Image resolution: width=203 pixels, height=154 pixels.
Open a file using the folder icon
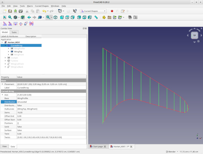coord(10,11)
